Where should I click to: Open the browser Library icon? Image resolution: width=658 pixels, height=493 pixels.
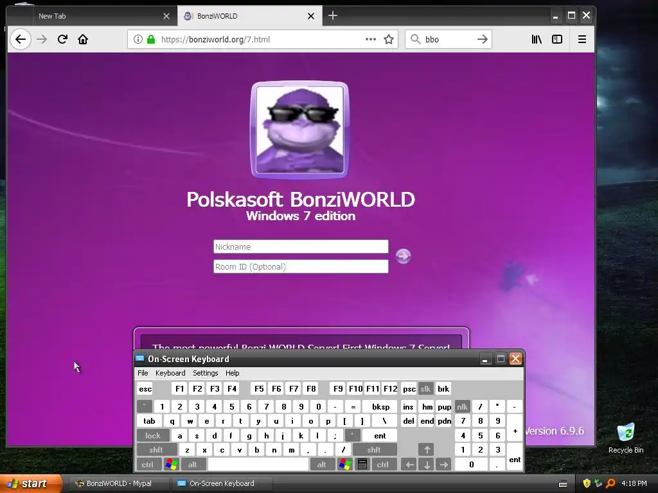(x=537, y=39)
